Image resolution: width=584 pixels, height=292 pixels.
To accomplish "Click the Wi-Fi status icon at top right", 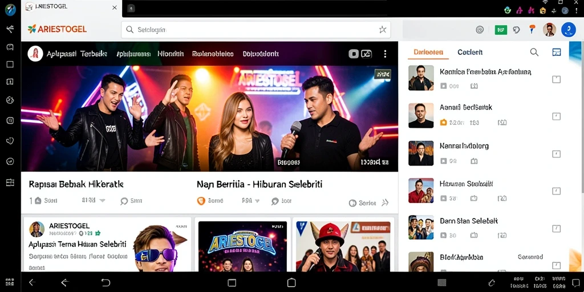I will pos(545,3).
